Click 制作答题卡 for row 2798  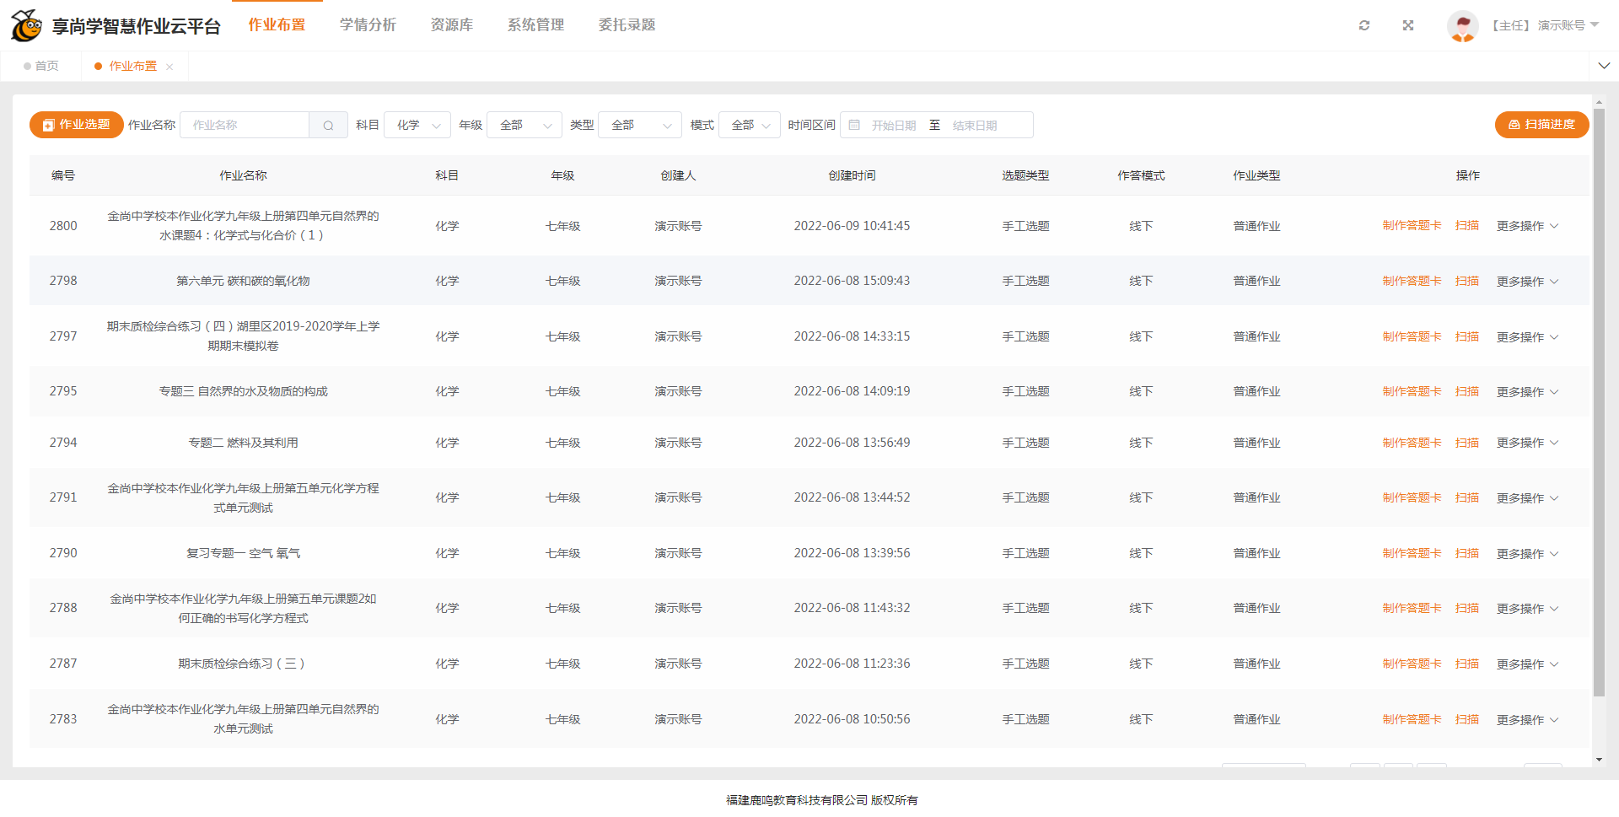point(1412,282)
